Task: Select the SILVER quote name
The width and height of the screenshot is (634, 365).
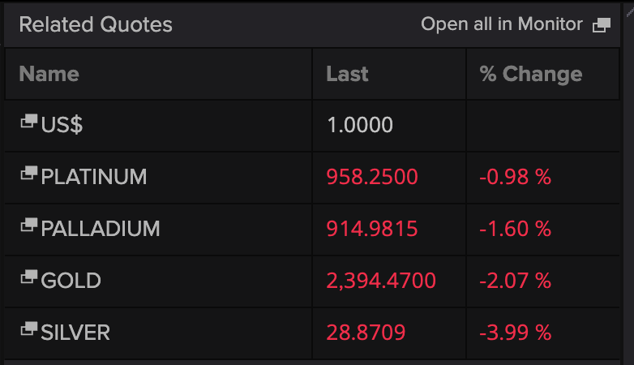Action: pyautogui.click(x=75, y=333)
